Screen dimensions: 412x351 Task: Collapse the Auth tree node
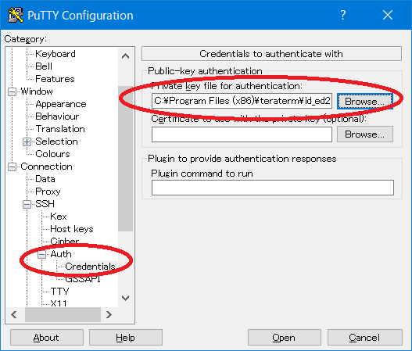pos(41,254)
